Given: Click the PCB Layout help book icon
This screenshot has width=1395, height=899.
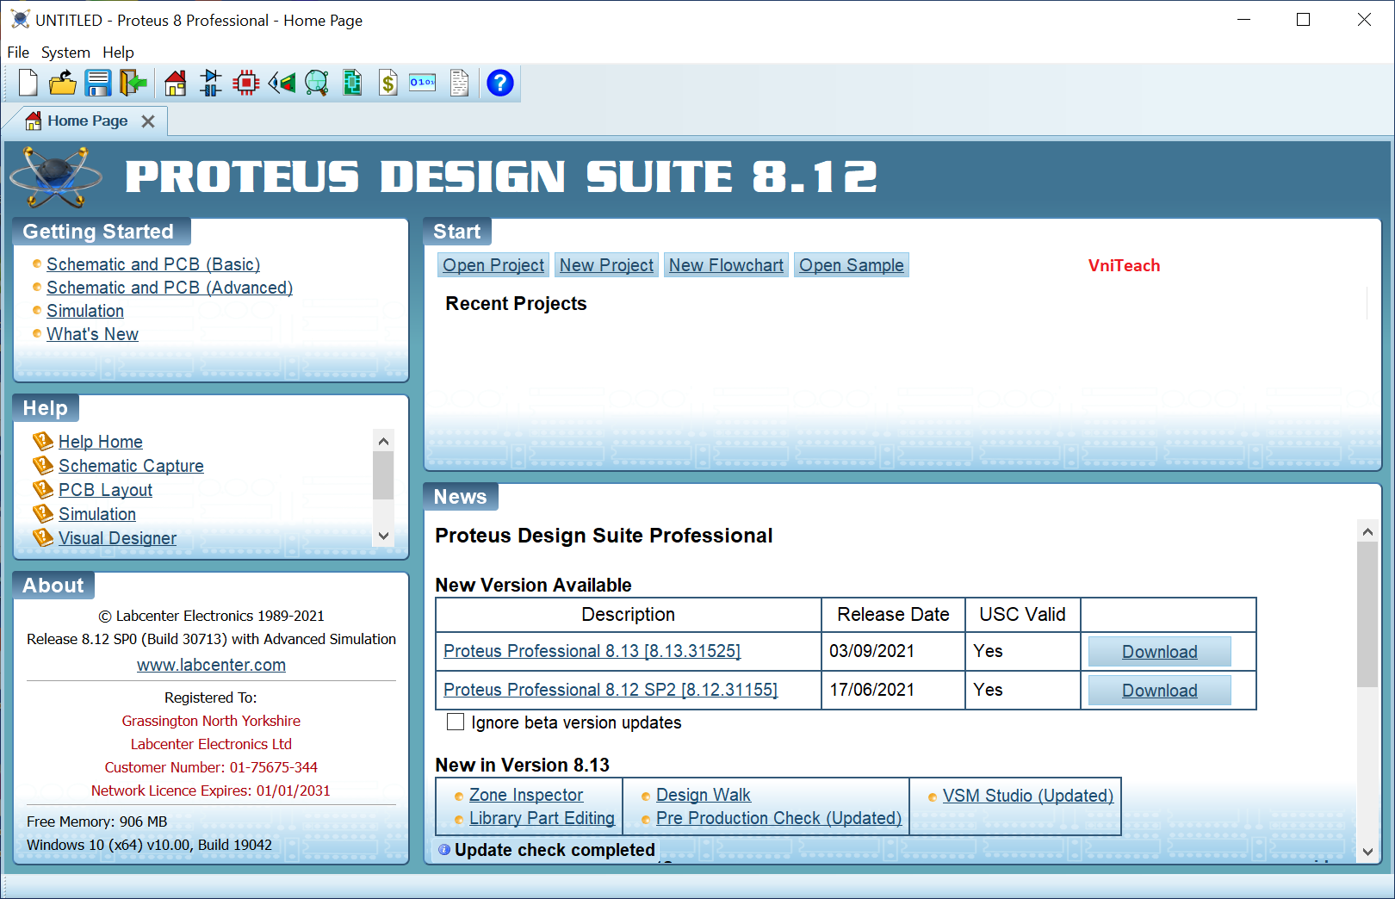Looking at the screenshot, I should [x=43, y=490].
